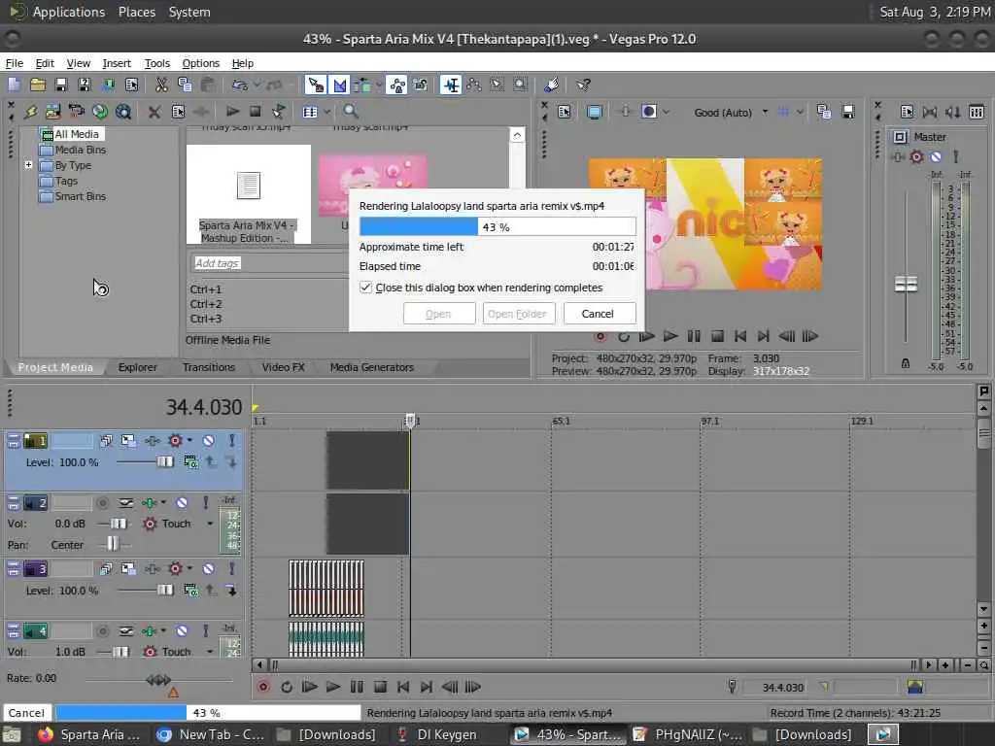Select Sparta Aria Mix V4 media thumbnail
The image size is (995, 746).
coord(248,194)
